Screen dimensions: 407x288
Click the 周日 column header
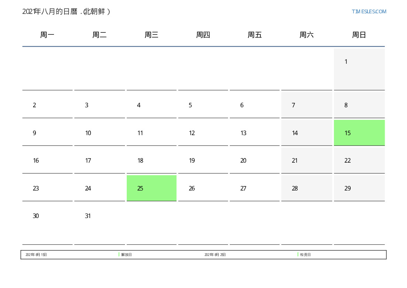pyautogui.click(x=359, y=35)
